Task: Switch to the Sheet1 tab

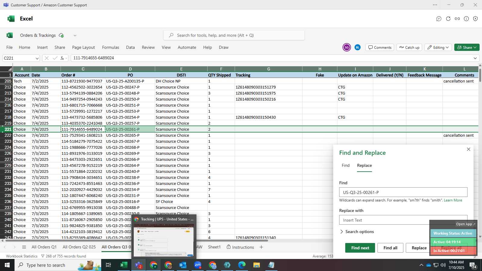Action: pyautogui.click(x=214, y=247)
